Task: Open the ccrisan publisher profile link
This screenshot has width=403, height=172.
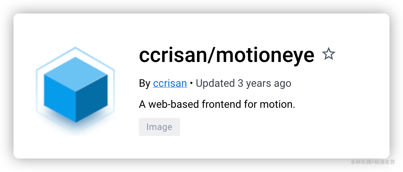Action: pyautogui.click(x=170, y=83)
